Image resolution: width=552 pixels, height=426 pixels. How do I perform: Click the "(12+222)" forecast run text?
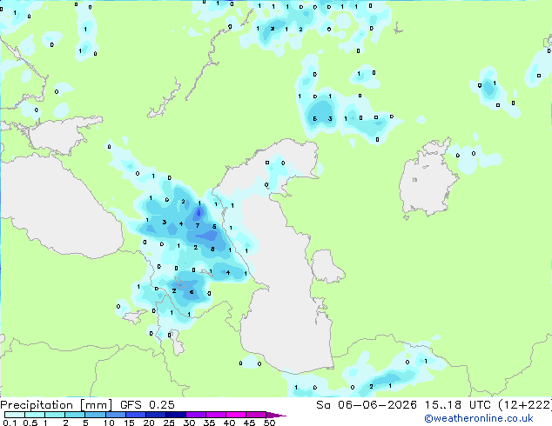pos(525,405)
